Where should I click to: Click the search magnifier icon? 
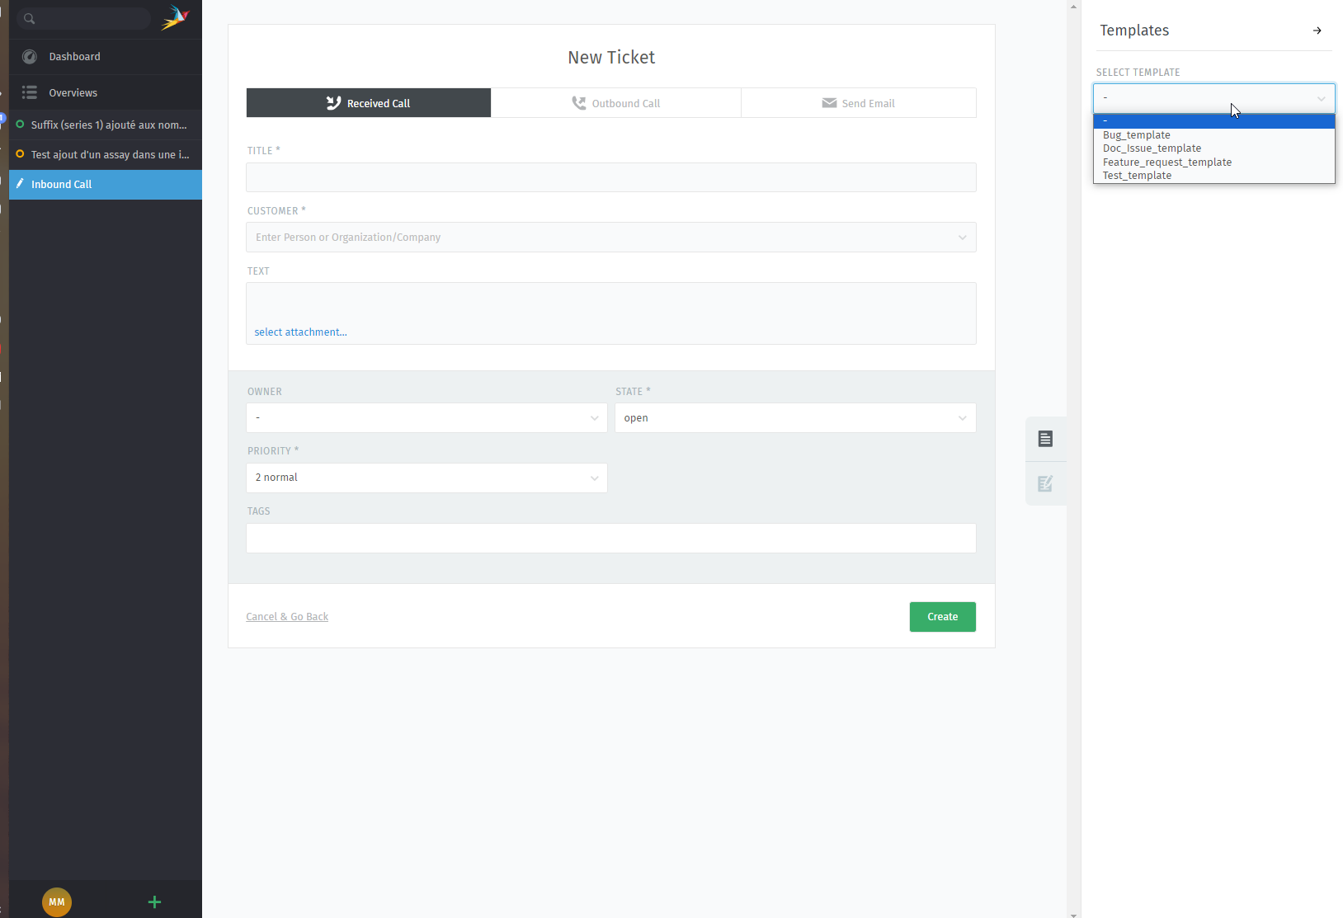coord(29,19)
